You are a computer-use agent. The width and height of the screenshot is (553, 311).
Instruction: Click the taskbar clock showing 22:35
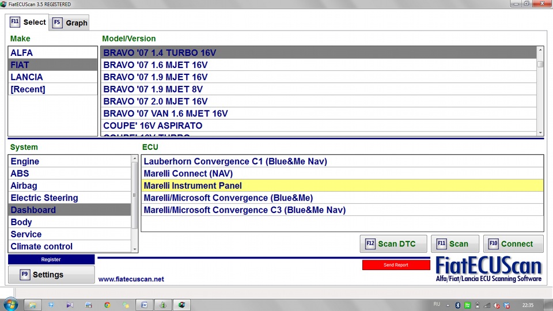tap(528, 305)
